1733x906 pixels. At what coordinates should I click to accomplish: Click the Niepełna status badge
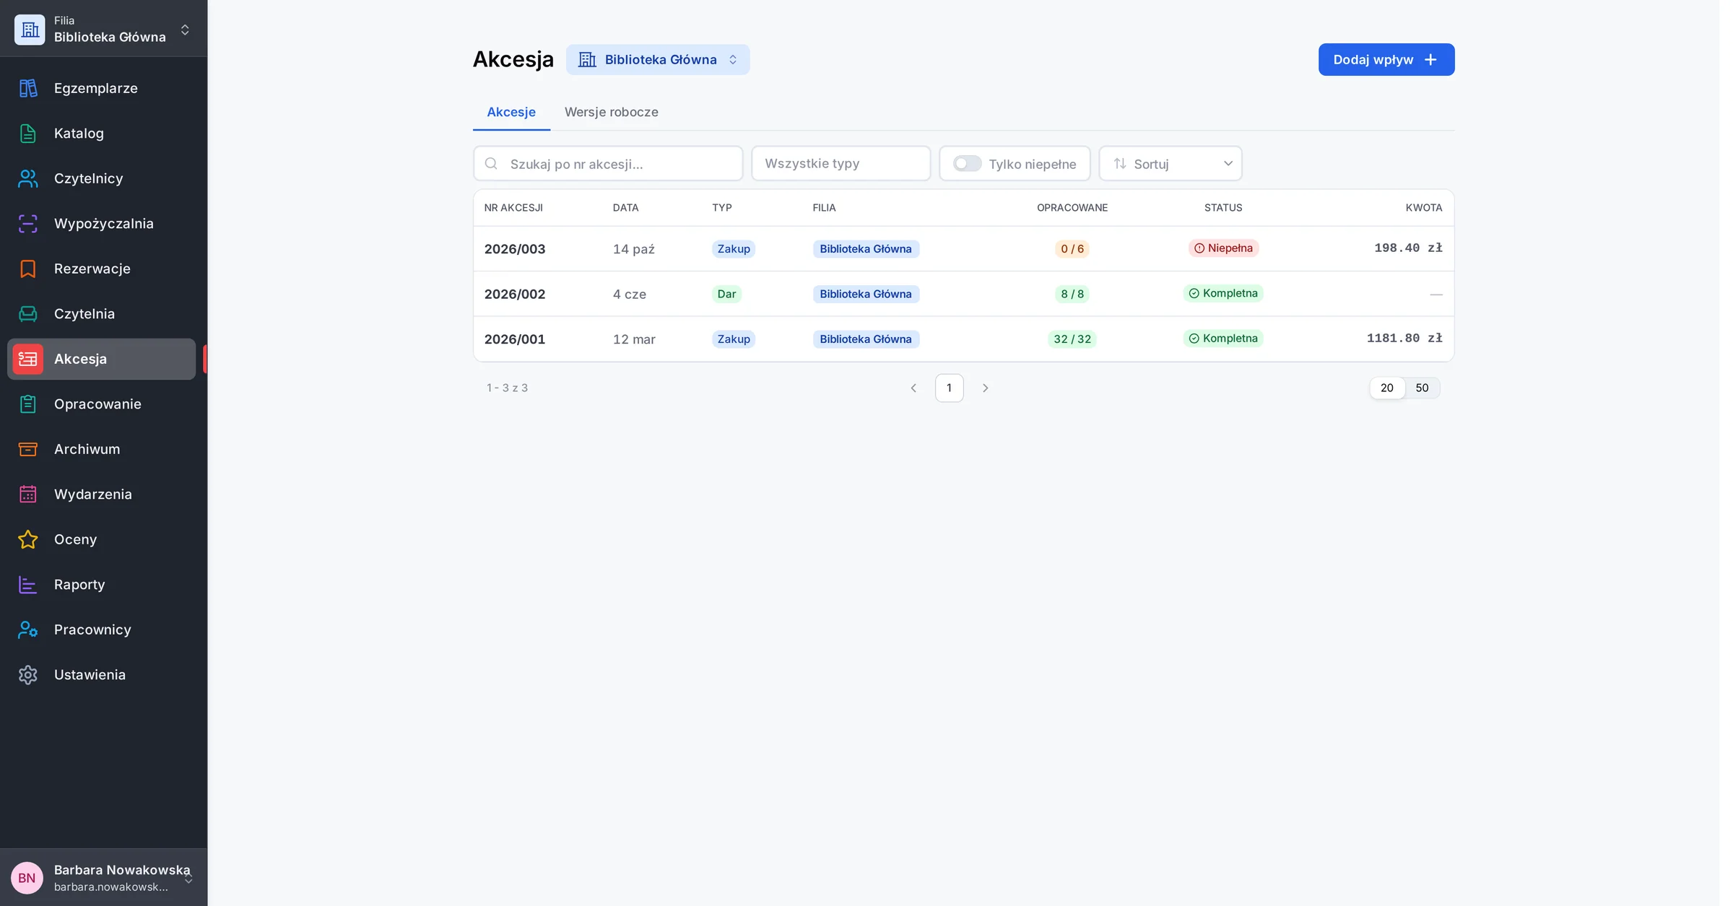(1223, 248)
